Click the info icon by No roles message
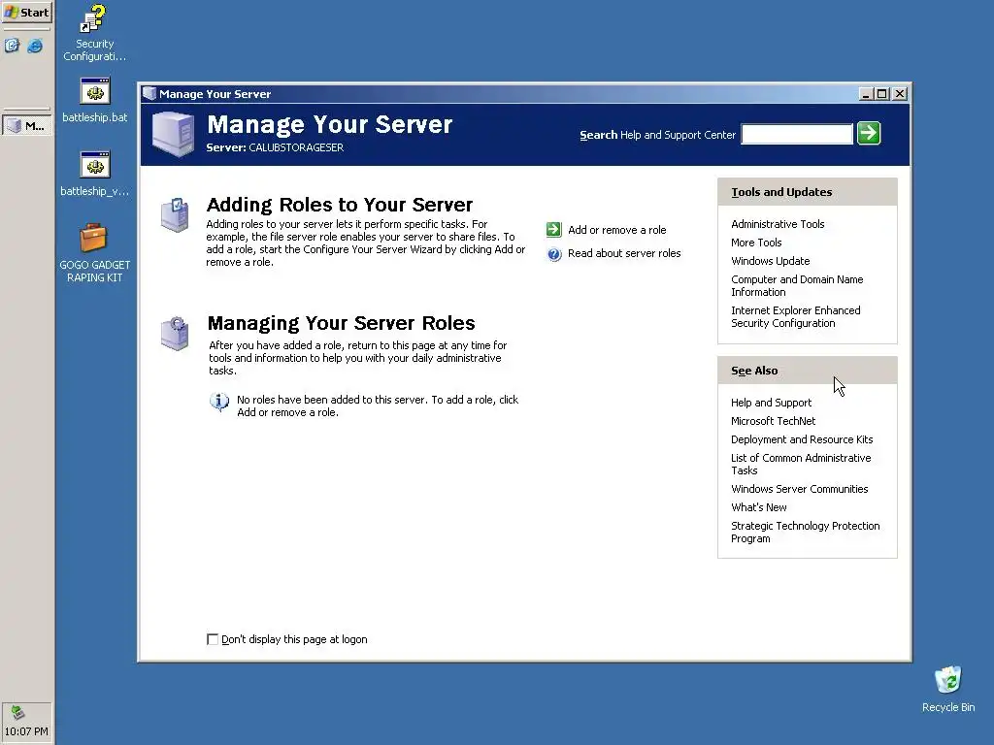994x745 pixels. [219, 402]
